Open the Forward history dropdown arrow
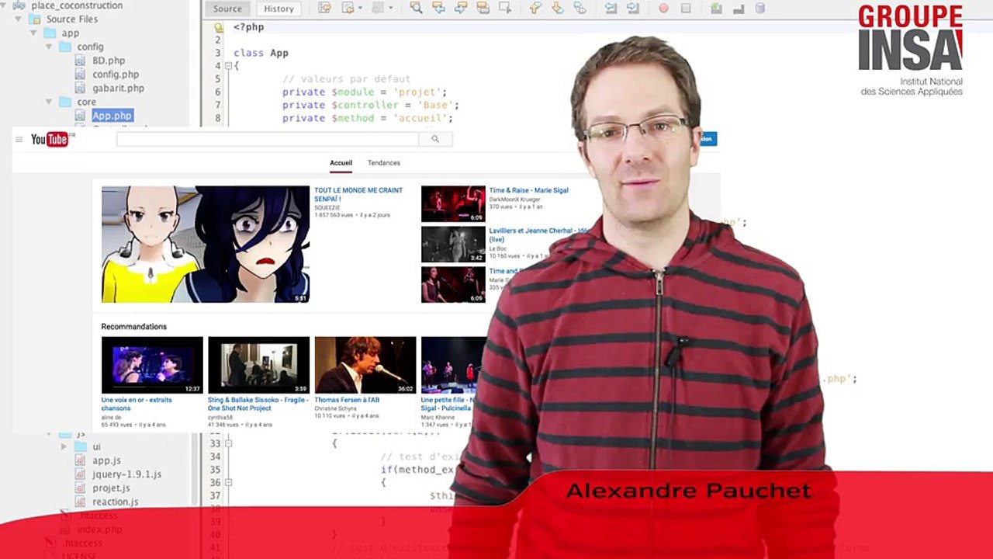This screenshot has width=993, height=559. point(390,9)
